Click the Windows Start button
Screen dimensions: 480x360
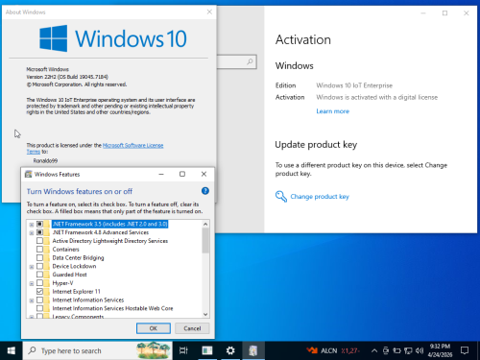coord(12,350)
